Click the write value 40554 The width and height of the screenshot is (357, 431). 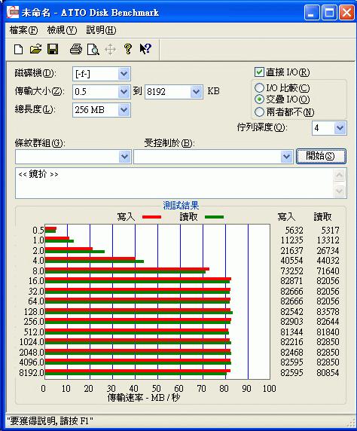click(x=292, y=260)
